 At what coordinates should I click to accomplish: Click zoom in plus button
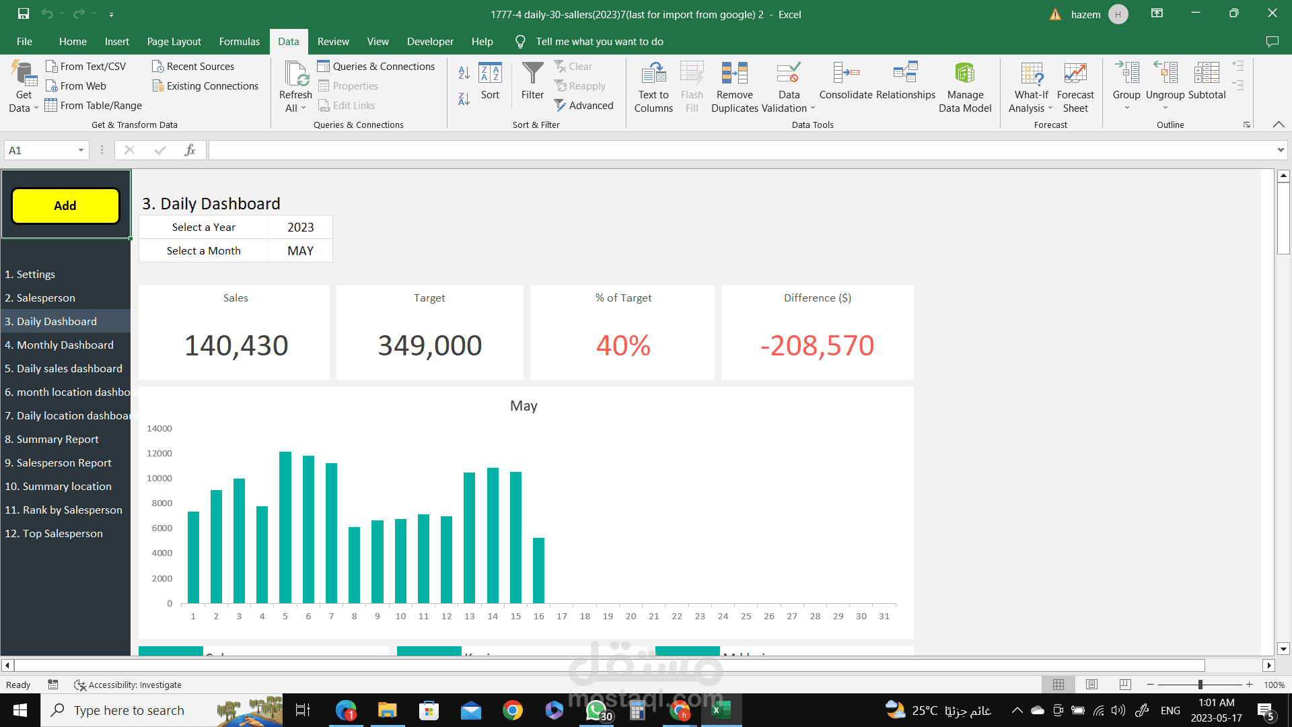tap(1249, 685)
